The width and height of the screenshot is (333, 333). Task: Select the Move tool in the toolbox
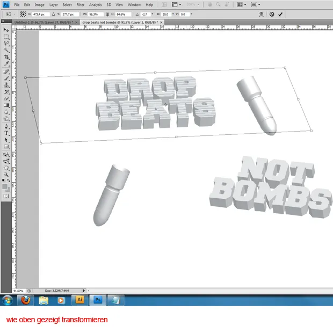coord(6,30)
